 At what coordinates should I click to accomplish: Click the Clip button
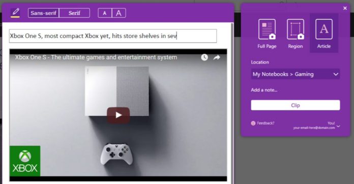[x=296, y=105]
